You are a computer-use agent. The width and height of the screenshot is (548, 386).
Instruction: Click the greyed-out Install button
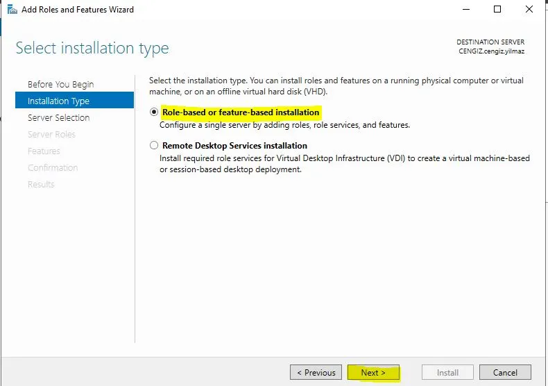point(447,372)
